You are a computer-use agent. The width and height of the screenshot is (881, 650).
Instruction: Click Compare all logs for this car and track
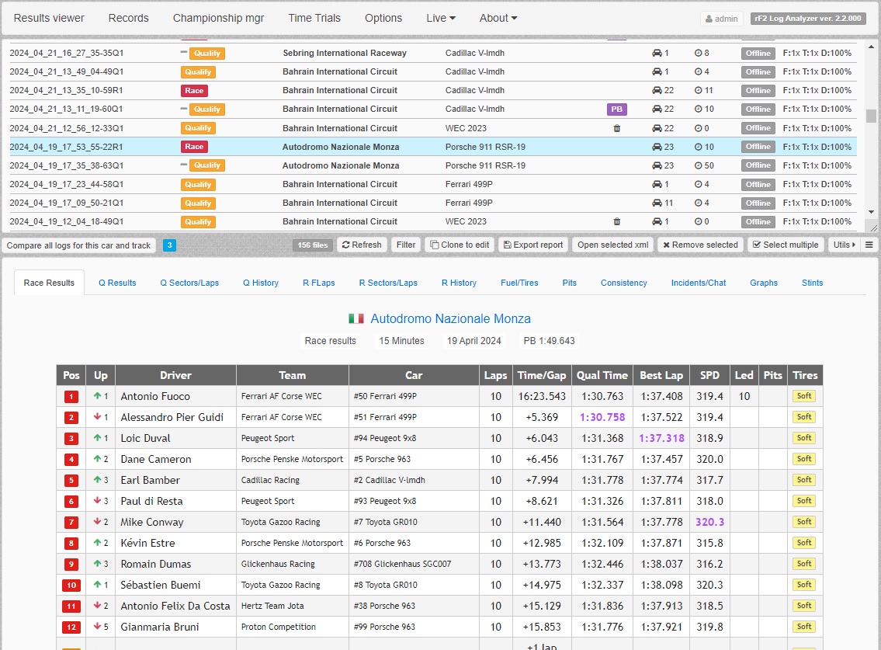point(78,245)
